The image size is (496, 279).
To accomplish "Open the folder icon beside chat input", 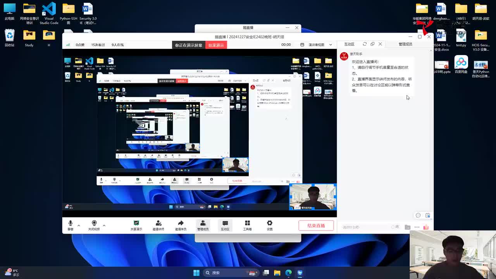I will coord(408,227).
